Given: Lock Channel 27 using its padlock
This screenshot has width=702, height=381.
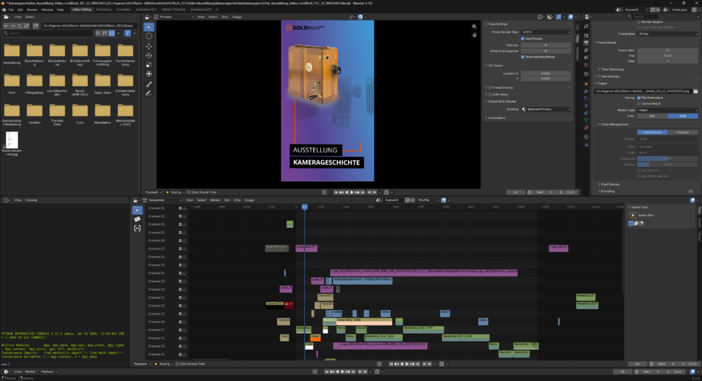Looking at the screenshot, I should pyautogui.click(x=184, y=249).
